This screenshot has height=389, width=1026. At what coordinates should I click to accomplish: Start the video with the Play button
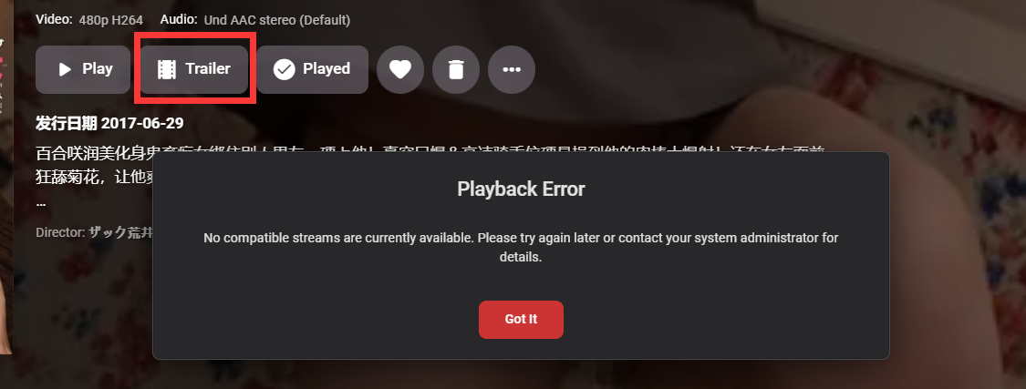point(83,69)
